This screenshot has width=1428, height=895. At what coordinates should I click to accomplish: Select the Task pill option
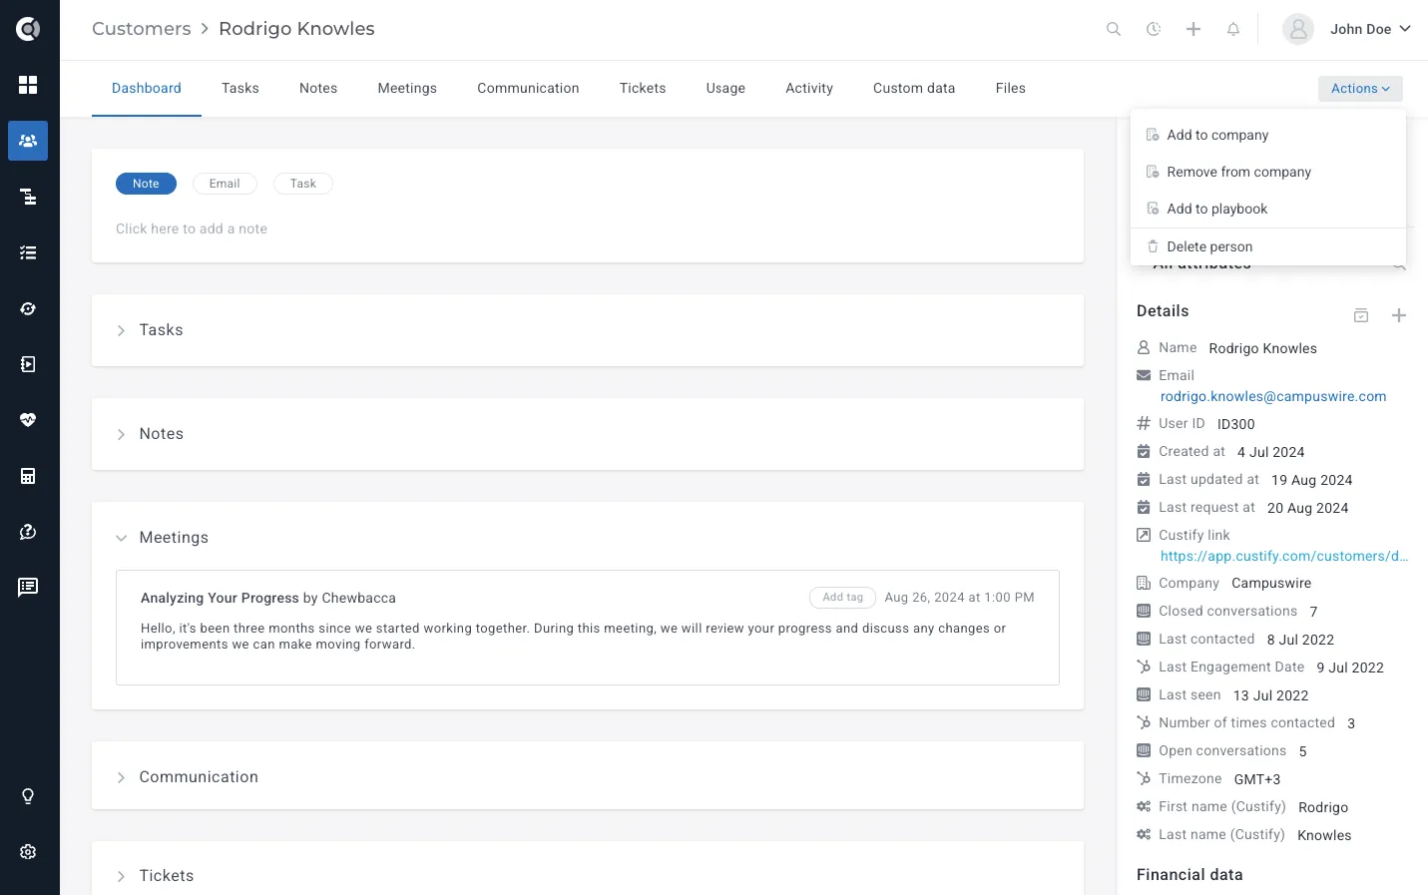[303, 184]
